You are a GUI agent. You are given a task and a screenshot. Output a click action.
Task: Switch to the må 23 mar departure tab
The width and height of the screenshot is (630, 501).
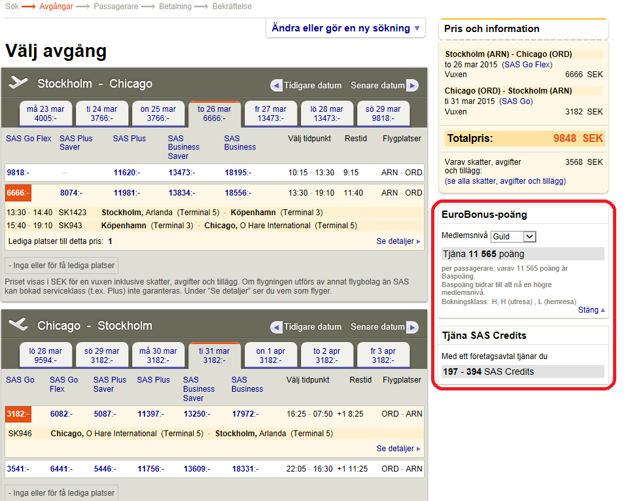[46, 114]
